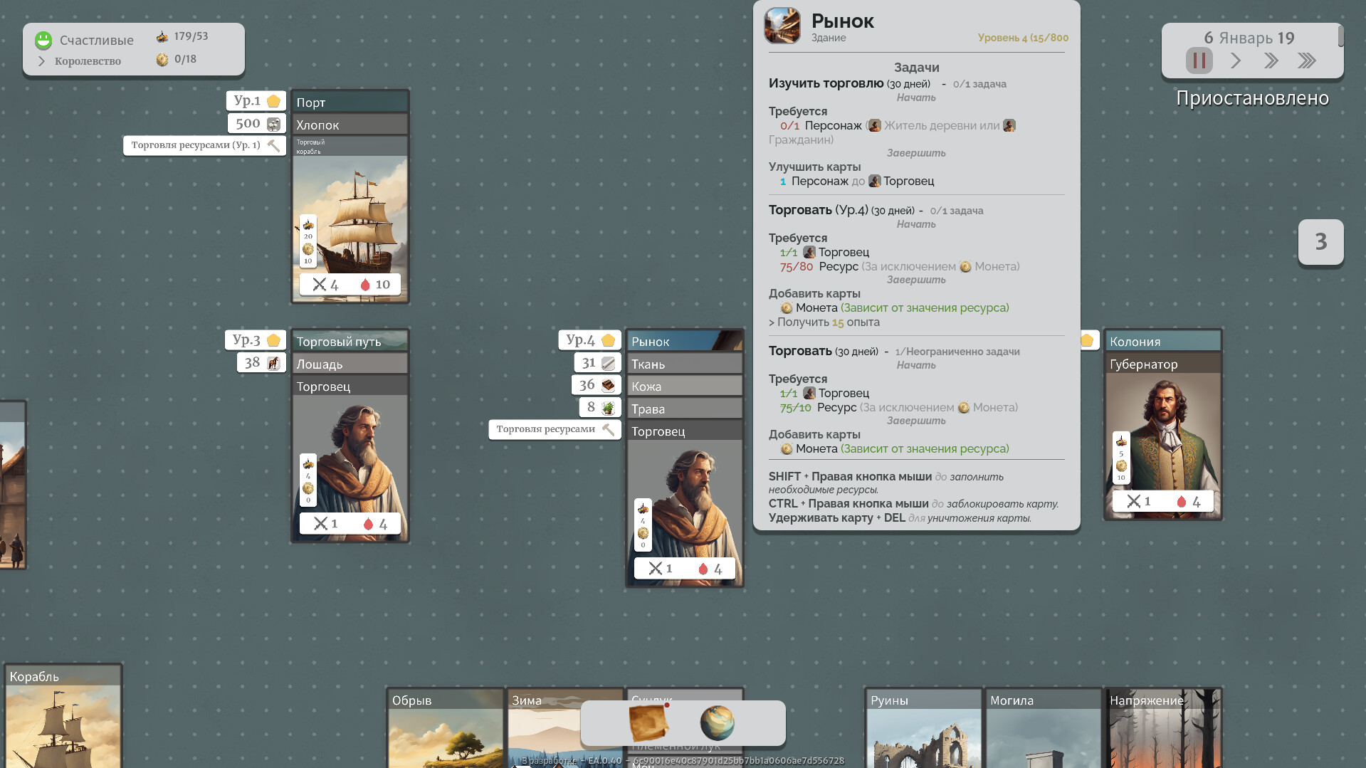
Task: Select the Руины card
Action: [924, 727]
